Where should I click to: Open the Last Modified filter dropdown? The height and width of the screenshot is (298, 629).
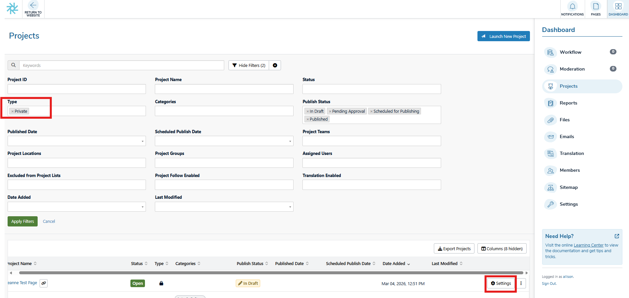(224, 207)
